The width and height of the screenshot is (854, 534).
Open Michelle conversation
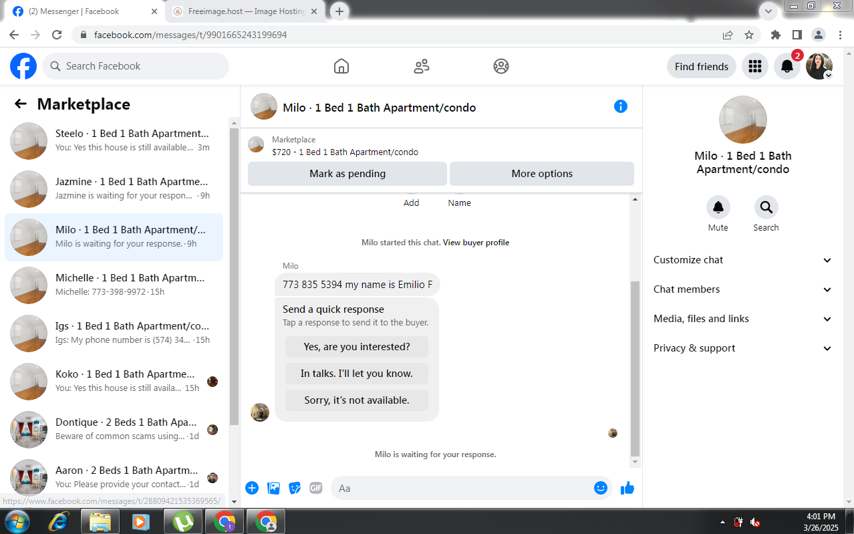[114, 285]
